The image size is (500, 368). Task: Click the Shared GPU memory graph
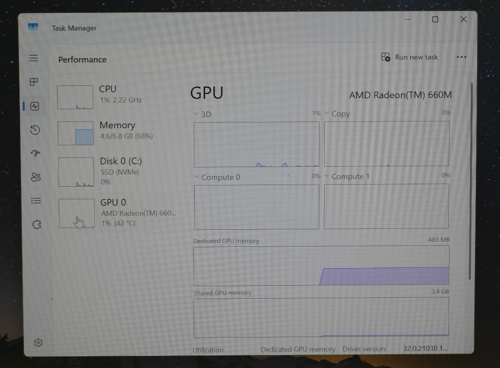tap(321, 317)
